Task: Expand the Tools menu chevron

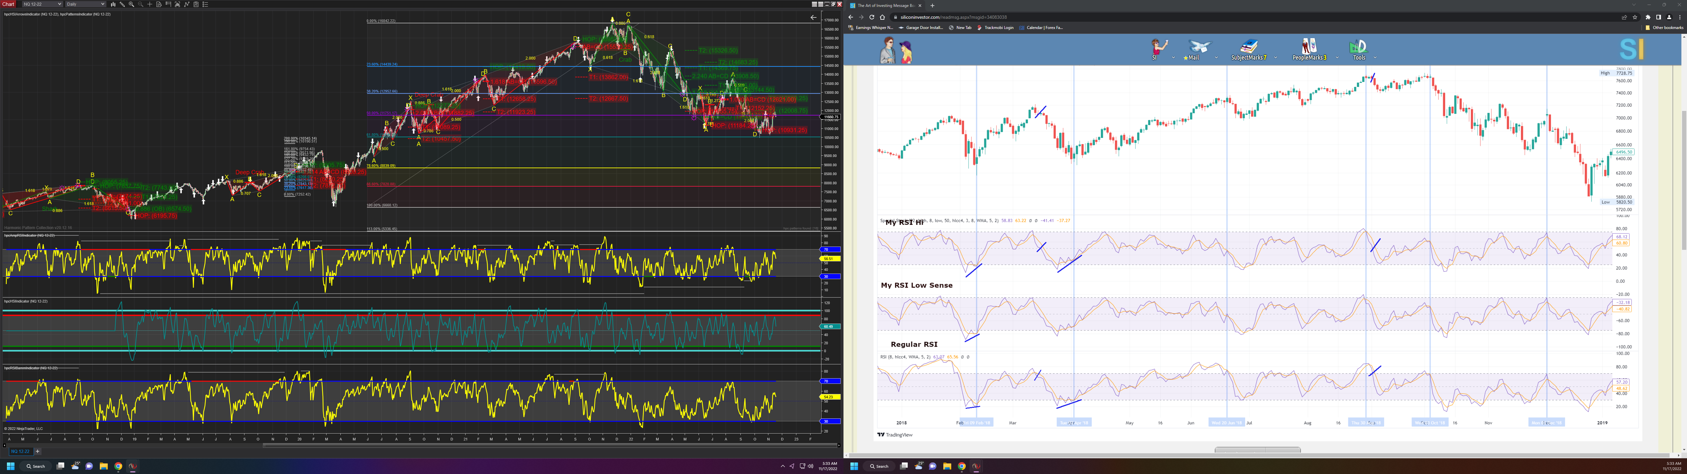Action: pyautogui.click(x=1375, y=58)
